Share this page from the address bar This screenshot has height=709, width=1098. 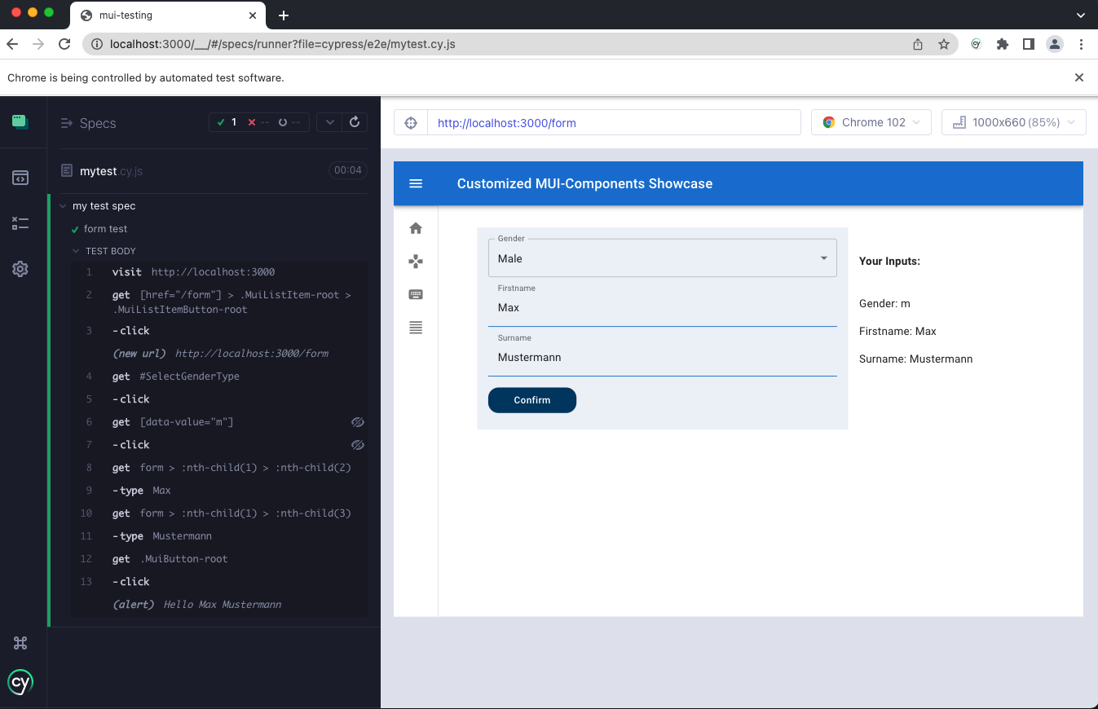tap(918, 44)
